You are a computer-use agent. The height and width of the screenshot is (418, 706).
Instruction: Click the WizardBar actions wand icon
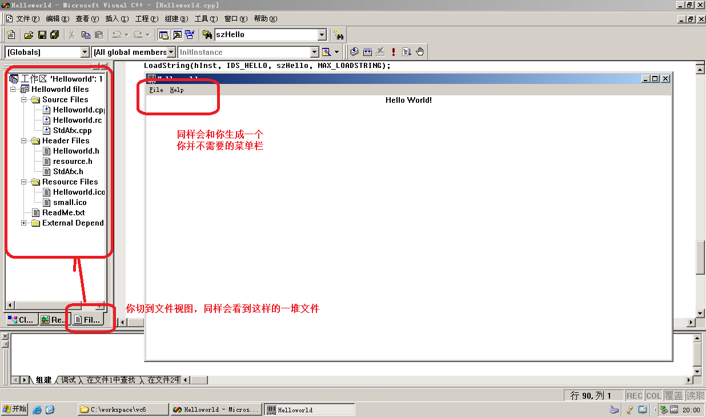pyautogui.click(x=327, y=52)
